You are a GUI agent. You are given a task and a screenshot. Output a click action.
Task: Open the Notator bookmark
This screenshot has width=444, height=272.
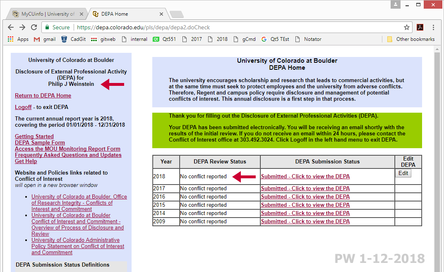click(x=308, y=39)
